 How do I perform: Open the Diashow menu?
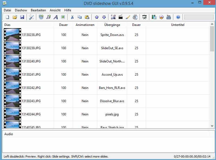21,10
